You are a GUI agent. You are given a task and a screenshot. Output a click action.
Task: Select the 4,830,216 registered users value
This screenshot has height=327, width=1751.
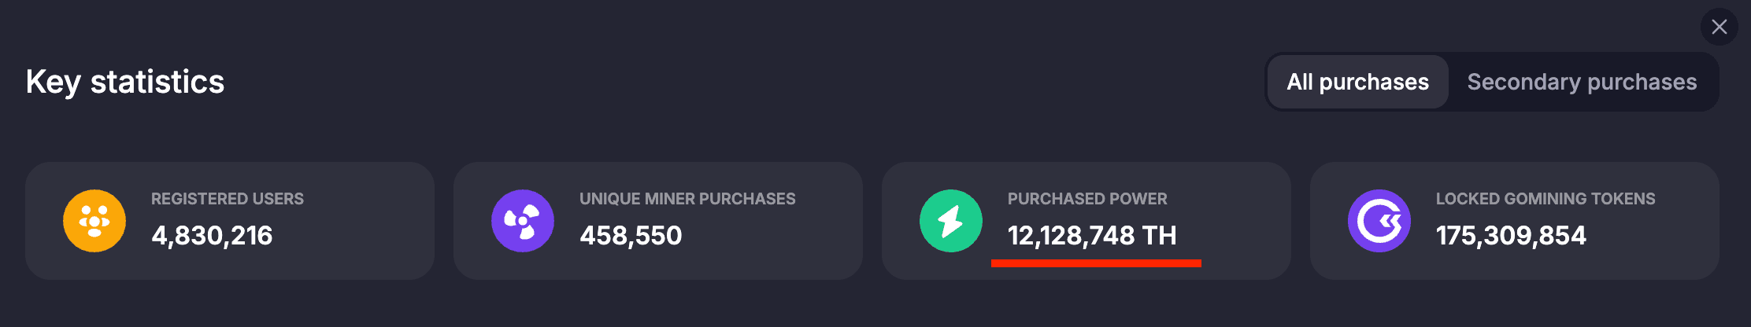point(212,235)
